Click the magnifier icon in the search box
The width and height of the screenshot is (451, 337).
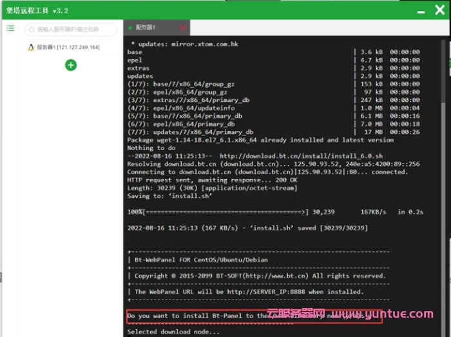(x=32, y=29)
